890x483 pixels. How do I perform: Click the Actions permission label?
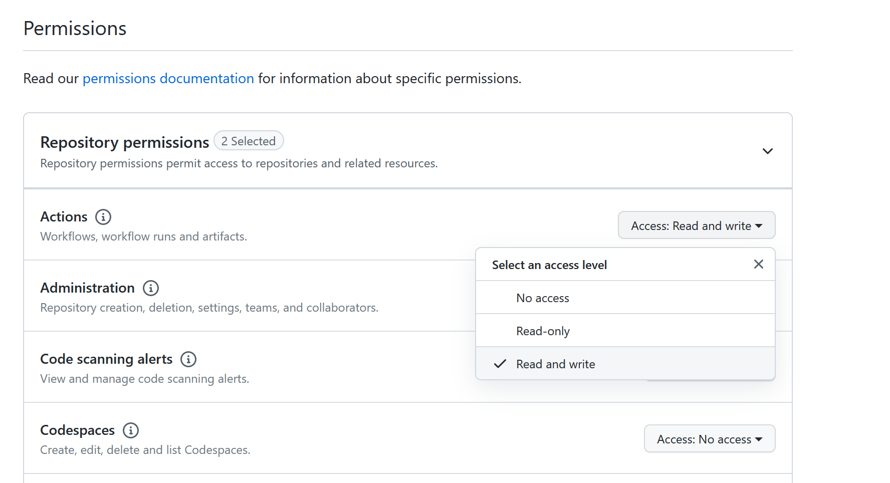(x=64, y=216)
